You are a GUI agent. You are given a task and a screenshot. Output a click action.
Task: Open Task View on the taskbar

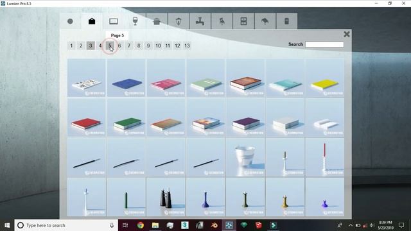coord(125,225)
